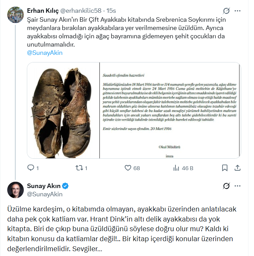Click the @SunayAkin handle under Sunay's name

point(44,194)
